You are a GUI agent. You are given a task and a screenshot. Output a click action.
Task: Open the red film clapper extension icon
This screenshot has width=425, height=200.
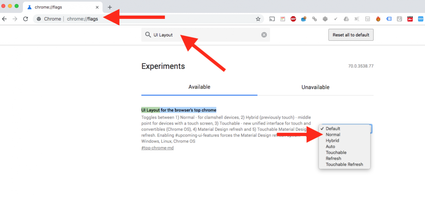click(x=410, y=19)
